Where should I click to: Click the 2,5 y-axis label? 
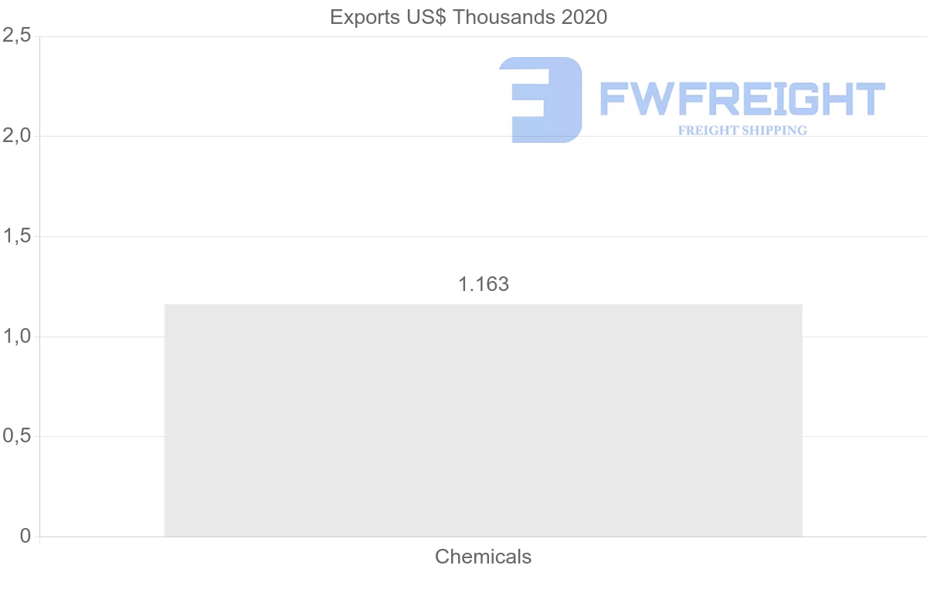click(17, 36)
